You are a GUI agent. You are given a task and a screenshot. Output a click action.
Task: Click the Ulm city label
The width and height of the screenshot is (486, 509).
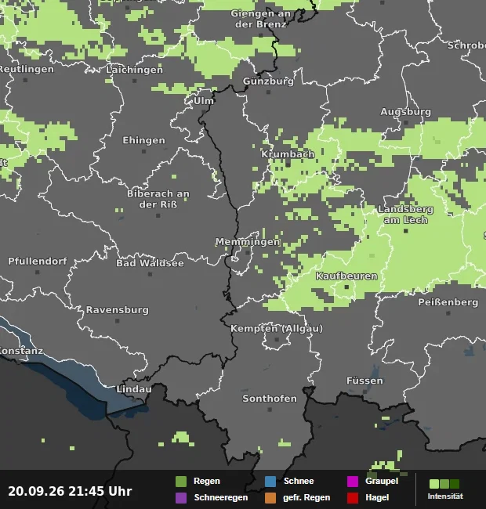point(204,101)
